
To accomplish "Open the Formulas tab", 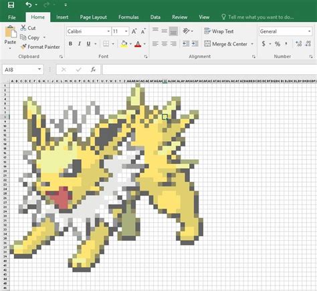I will (128, 17).
